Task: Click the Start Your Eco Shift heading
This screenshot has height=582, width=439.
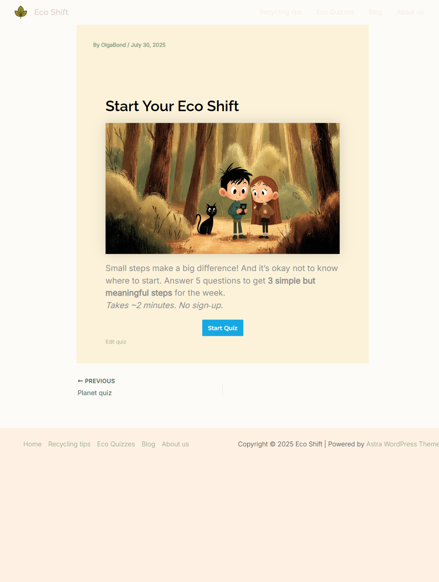Action: click(172, 106)
